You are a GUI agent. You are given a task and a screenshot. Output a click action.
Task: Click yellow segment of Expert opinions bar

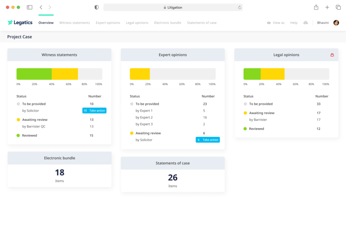(x=140, y=74)
